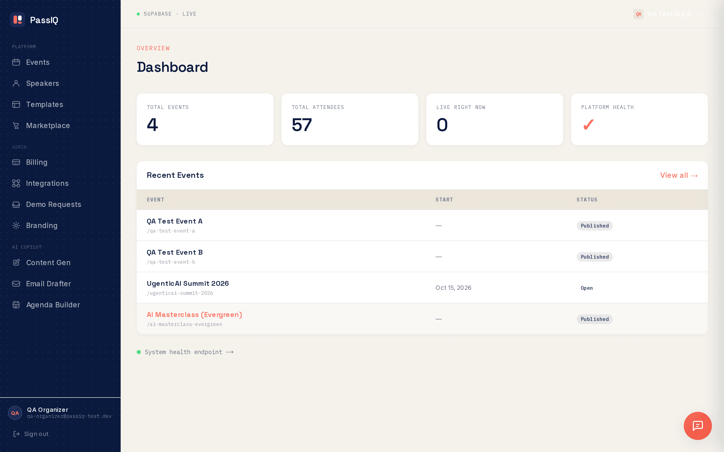
Task: Click the /qa-test-event-a slug
Action: [170, 231]
